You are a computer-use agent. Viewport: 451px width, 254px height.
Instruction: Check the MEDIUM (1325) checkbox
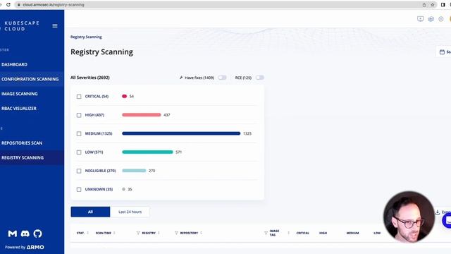point(79,133)
